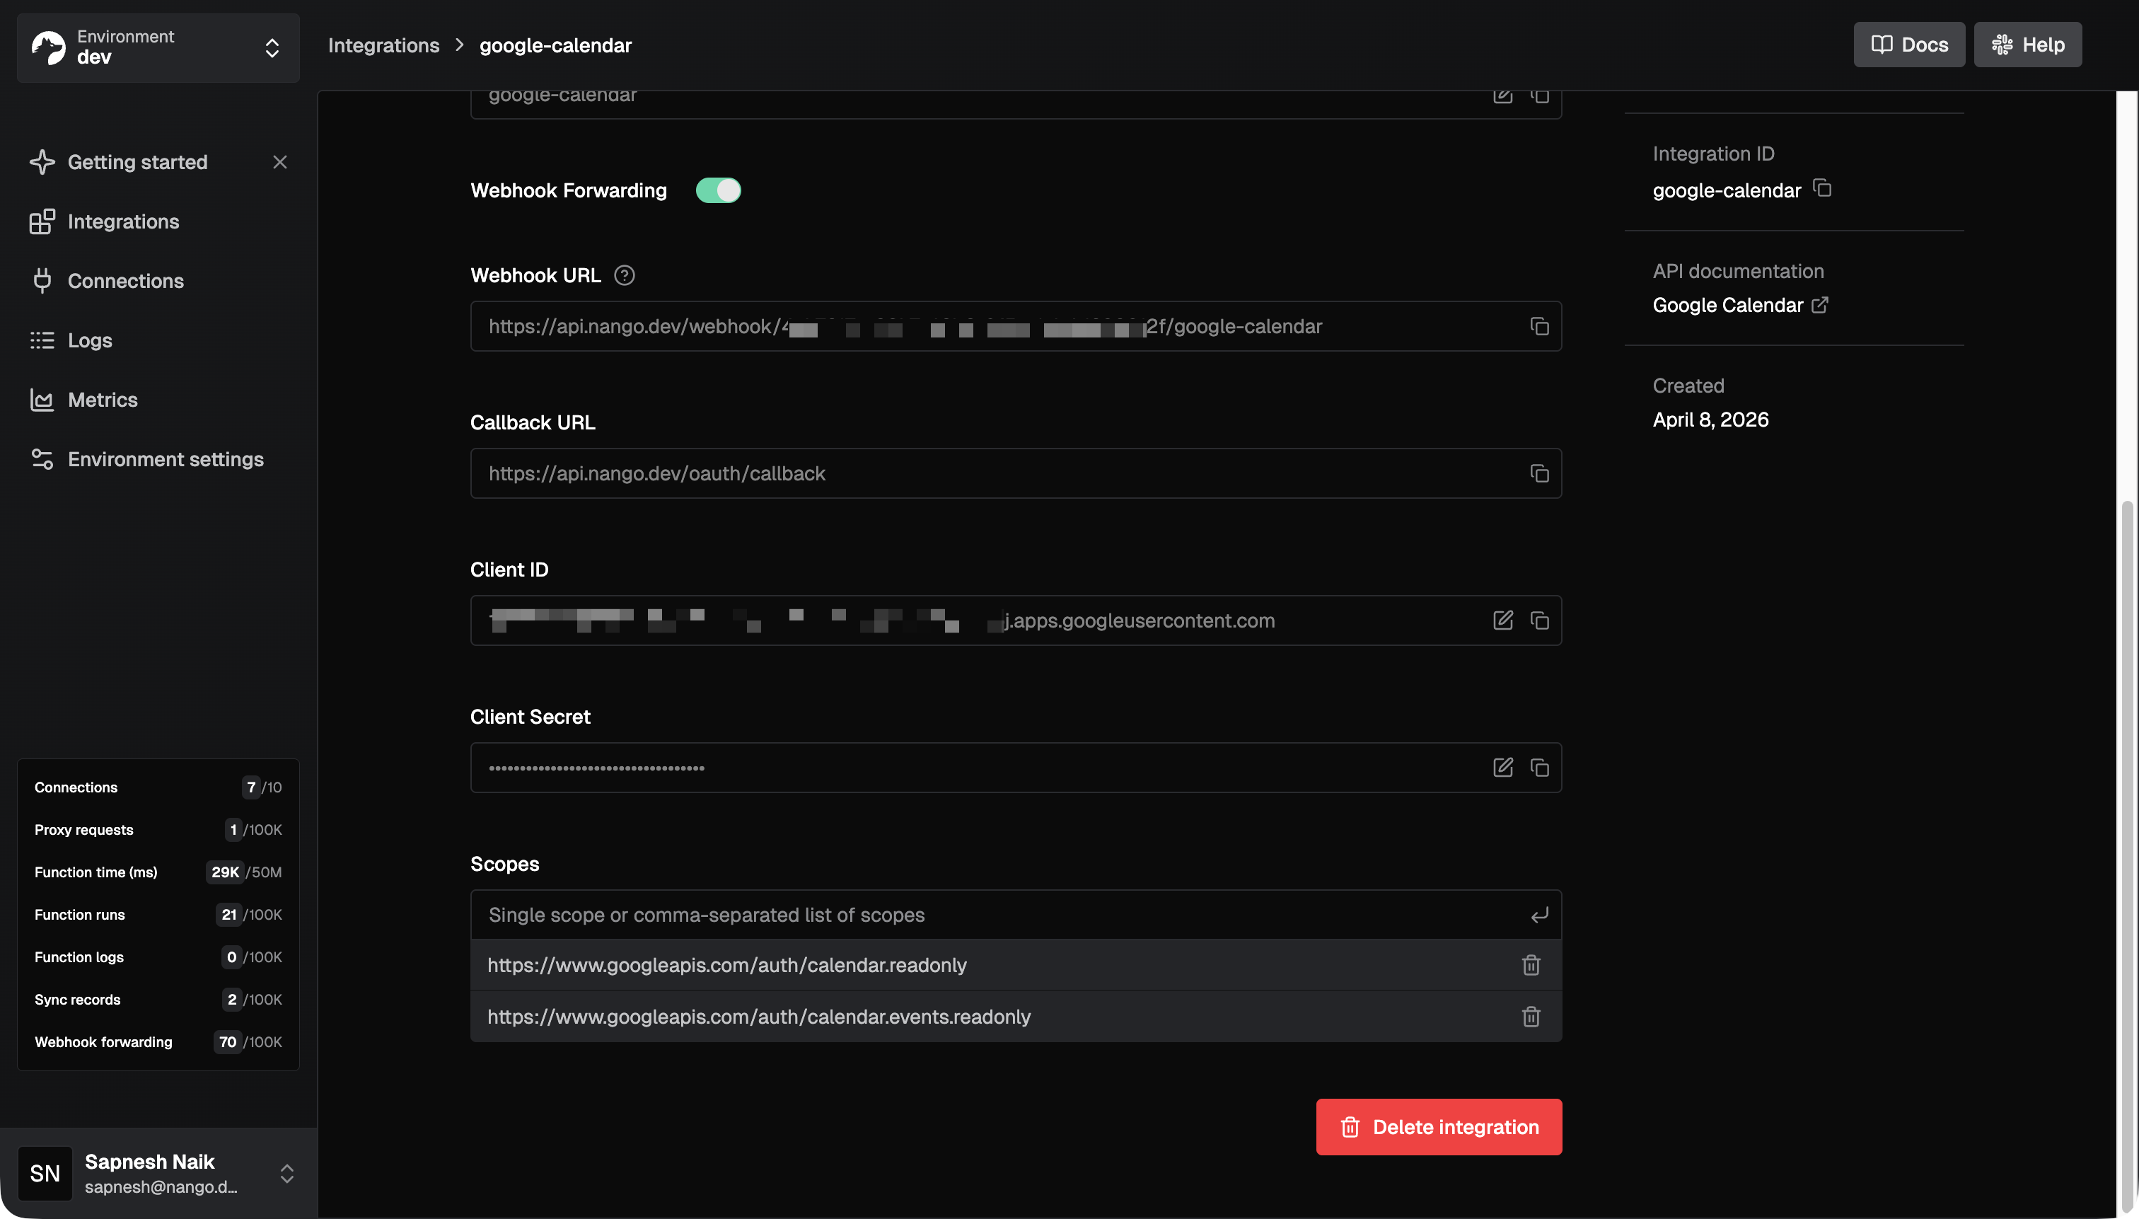Click Webhook URL help icon
Viewport: 2139px width, 1219px height.
coord(625,275)
